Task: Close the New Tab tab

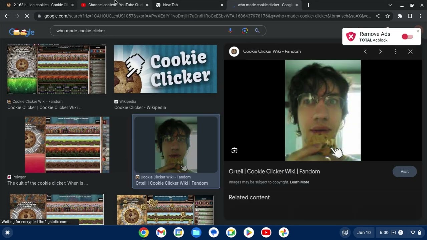Action: coord(222,5)
